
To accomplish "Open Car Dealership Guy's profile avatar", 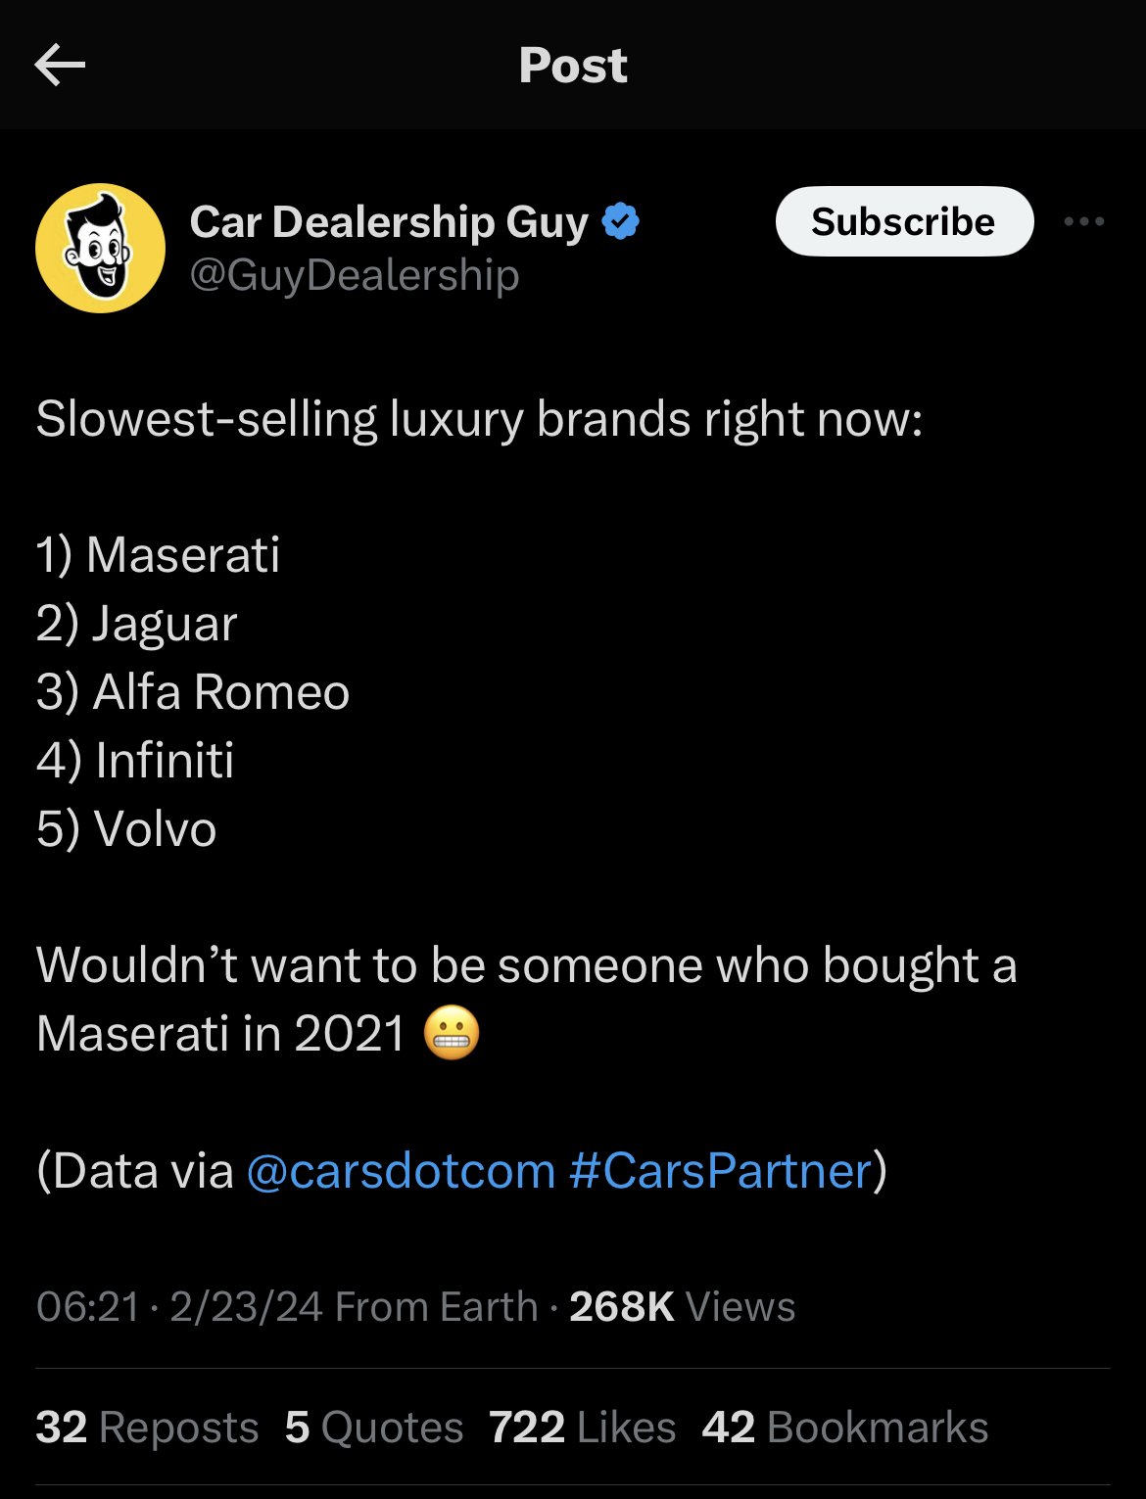I will (x=100, y=248).
